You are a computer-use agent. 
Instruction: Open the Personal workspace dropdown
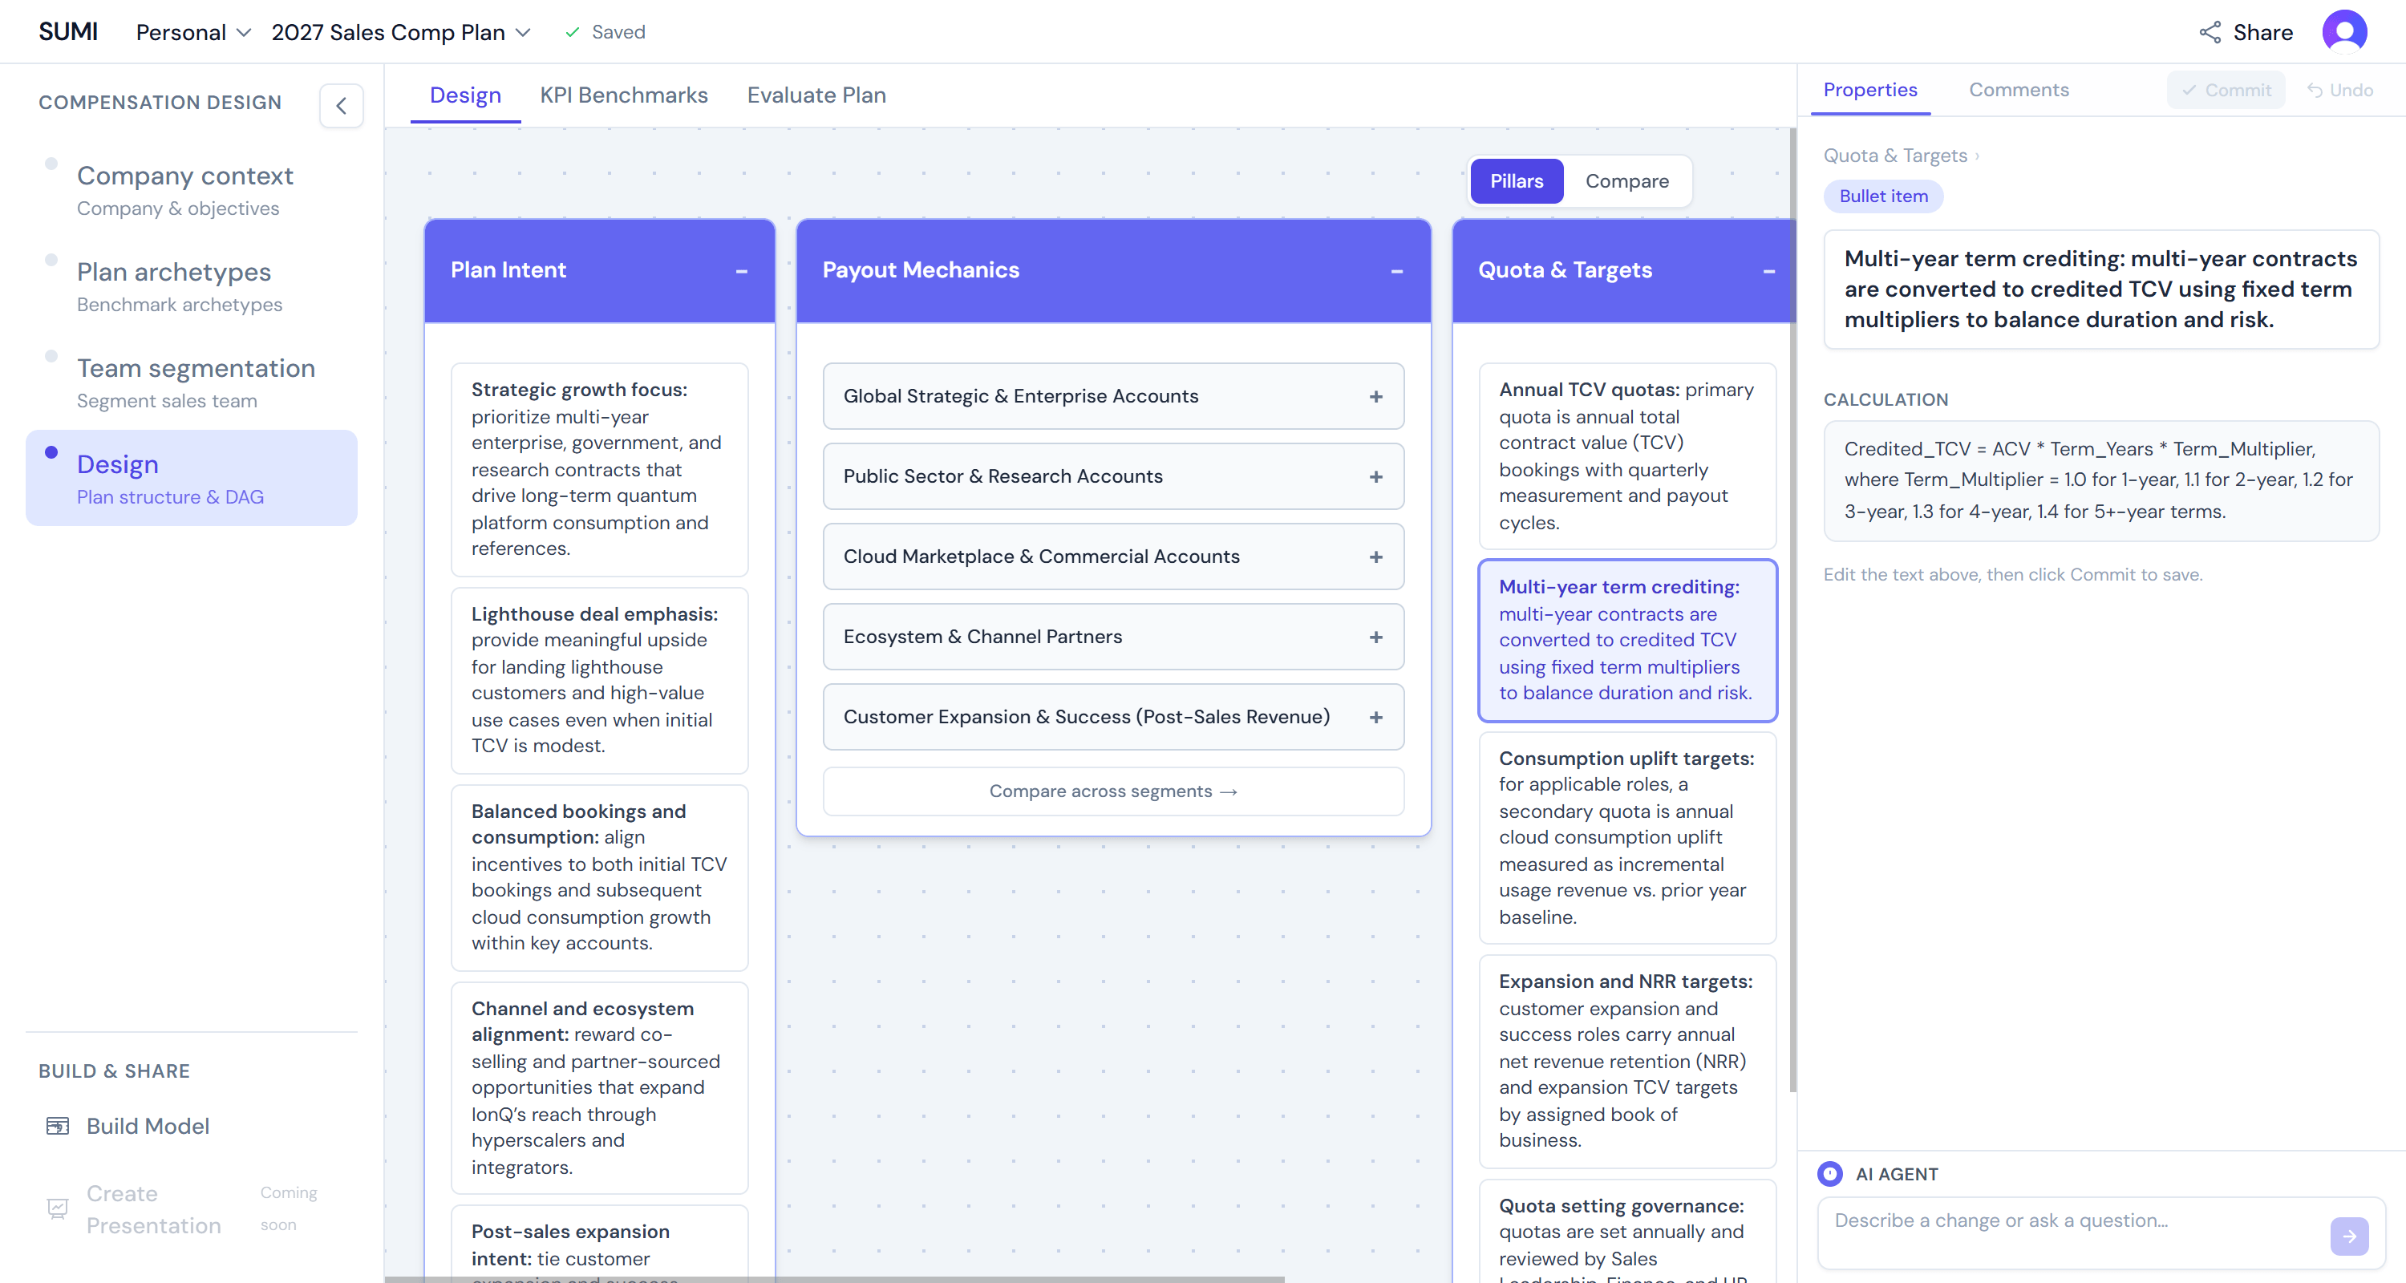point(193,33)
